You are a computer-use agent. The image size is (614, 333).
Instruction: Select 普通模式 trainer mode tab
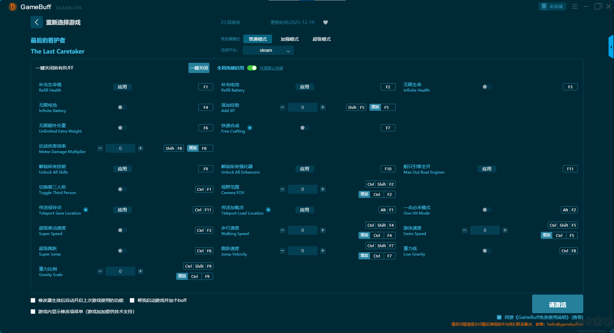coord(258,39)
